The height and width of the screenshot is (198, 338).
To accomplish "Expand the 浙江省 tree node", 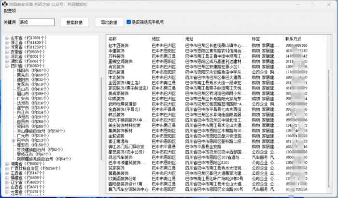I will coord(7,42).
